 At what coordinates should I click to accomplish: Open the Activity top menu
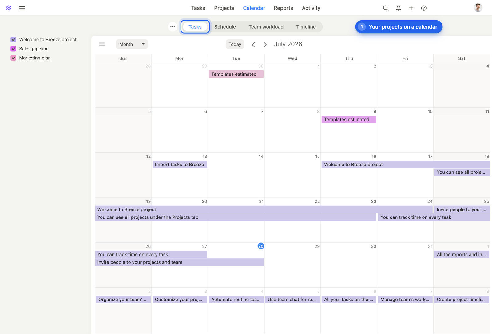point(311,8)
